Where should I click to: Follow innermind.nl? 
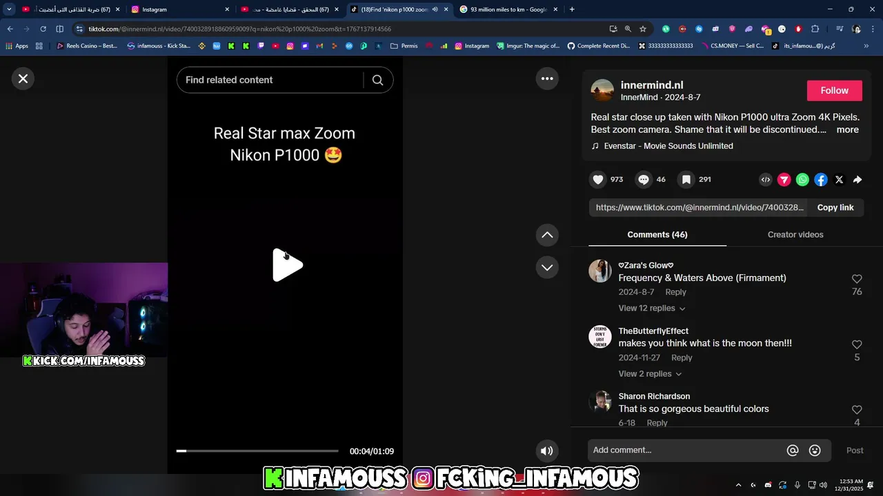tap(835, 91)
